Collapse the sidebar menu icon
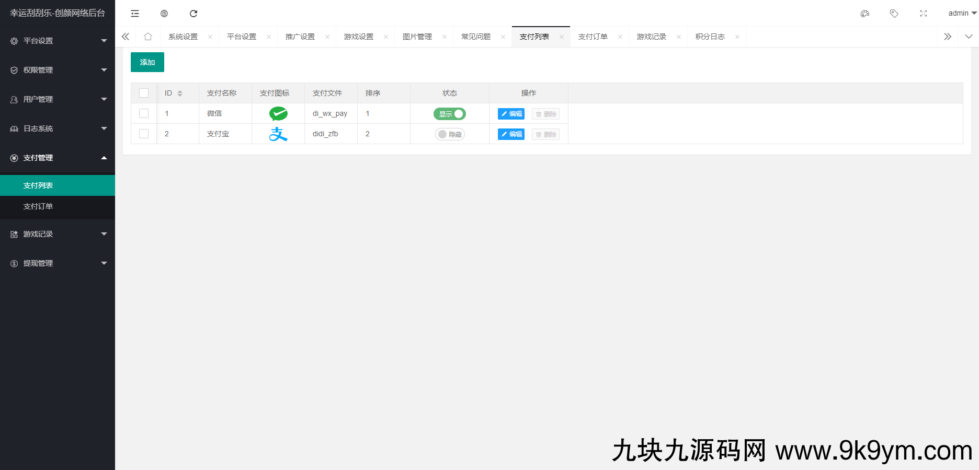This screenshot has height=470, width=979. pyautogui.click(x=134, y=13)
